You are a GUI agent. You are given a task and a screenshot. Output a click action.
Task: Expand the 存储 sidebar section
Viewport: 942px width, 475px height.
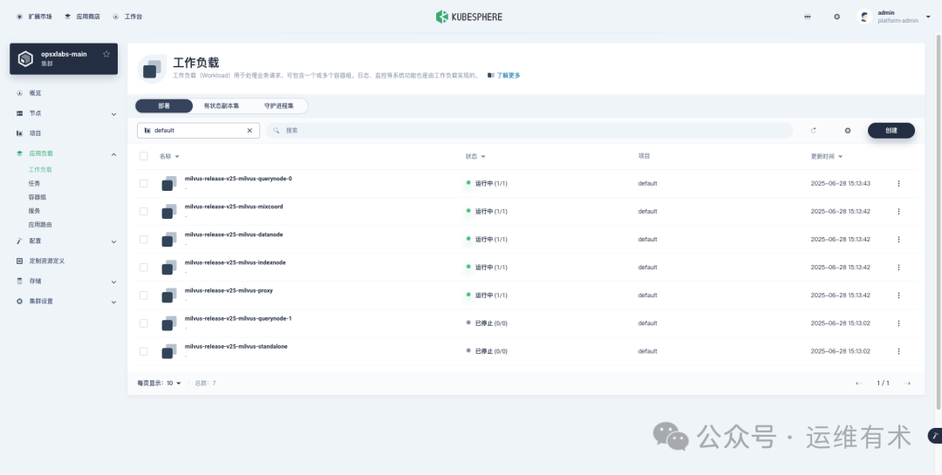click(113, 282)
